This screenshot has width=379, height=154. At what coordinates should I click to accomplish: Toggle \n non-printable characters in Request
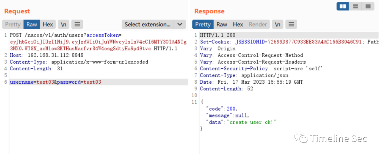64,24
